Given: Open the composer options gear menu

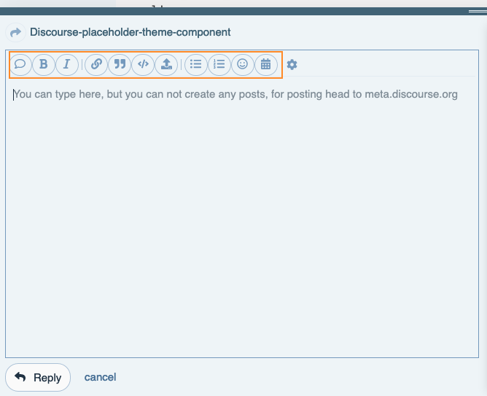Looking at the screenshot, I should pyautogui.click(x=292, y=65).
